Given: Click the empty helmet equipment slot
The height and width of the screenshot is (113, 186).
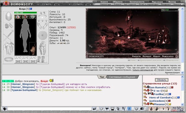Looking at the screenshot, I should coord(9,16).
